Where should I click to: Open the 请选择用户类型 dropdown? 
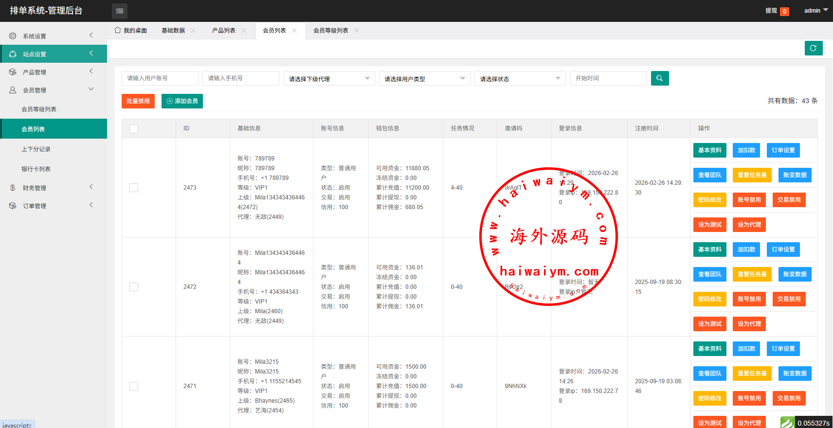(x=424, y=79)
